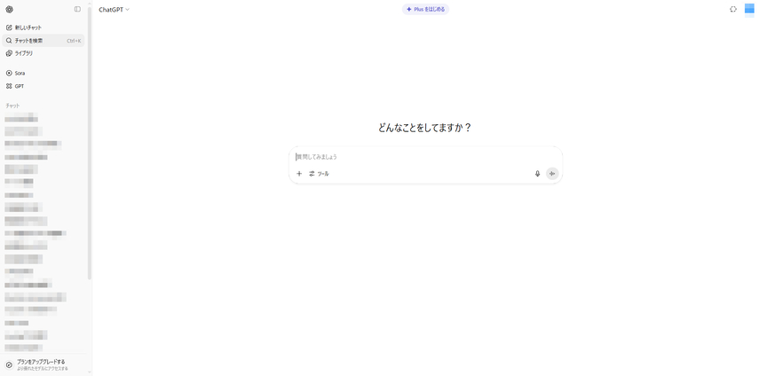Click the Sora play-circle icon
The image size is (759, 376).
(x=9, y=73)
